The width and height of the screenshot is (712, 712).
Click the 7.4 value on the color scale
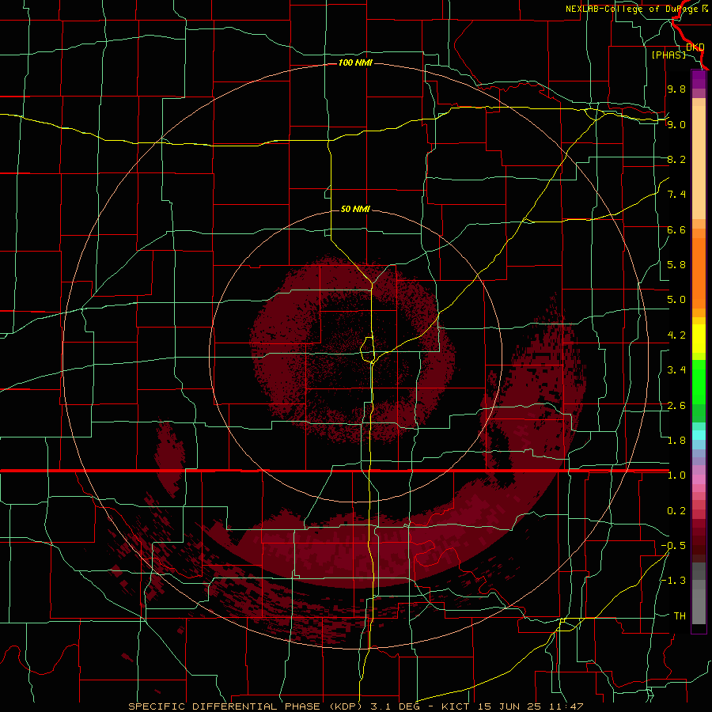pyautogui.click(x=676, y=195)
